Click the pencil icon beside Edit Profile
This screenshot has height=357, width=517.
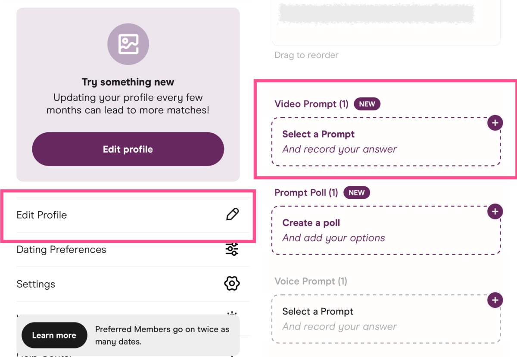(x=232, y=214)
